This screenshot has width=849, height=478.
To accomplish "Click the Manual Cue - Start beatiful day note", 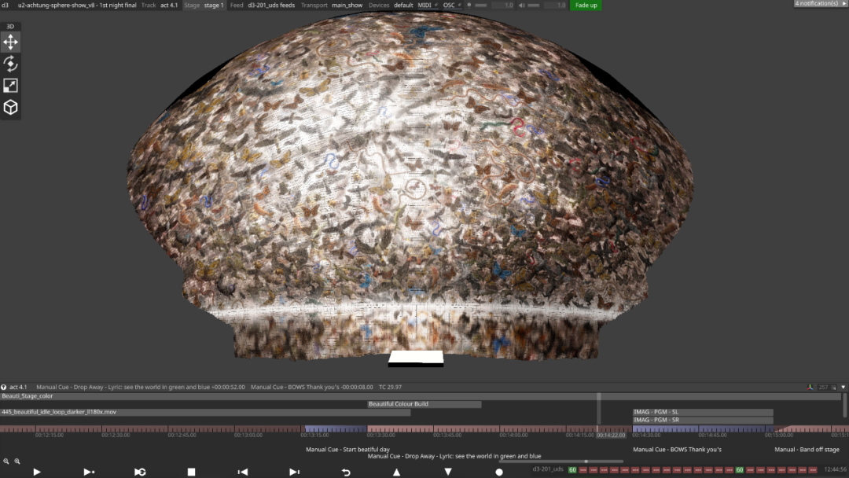I will click(x=347, y=450).
